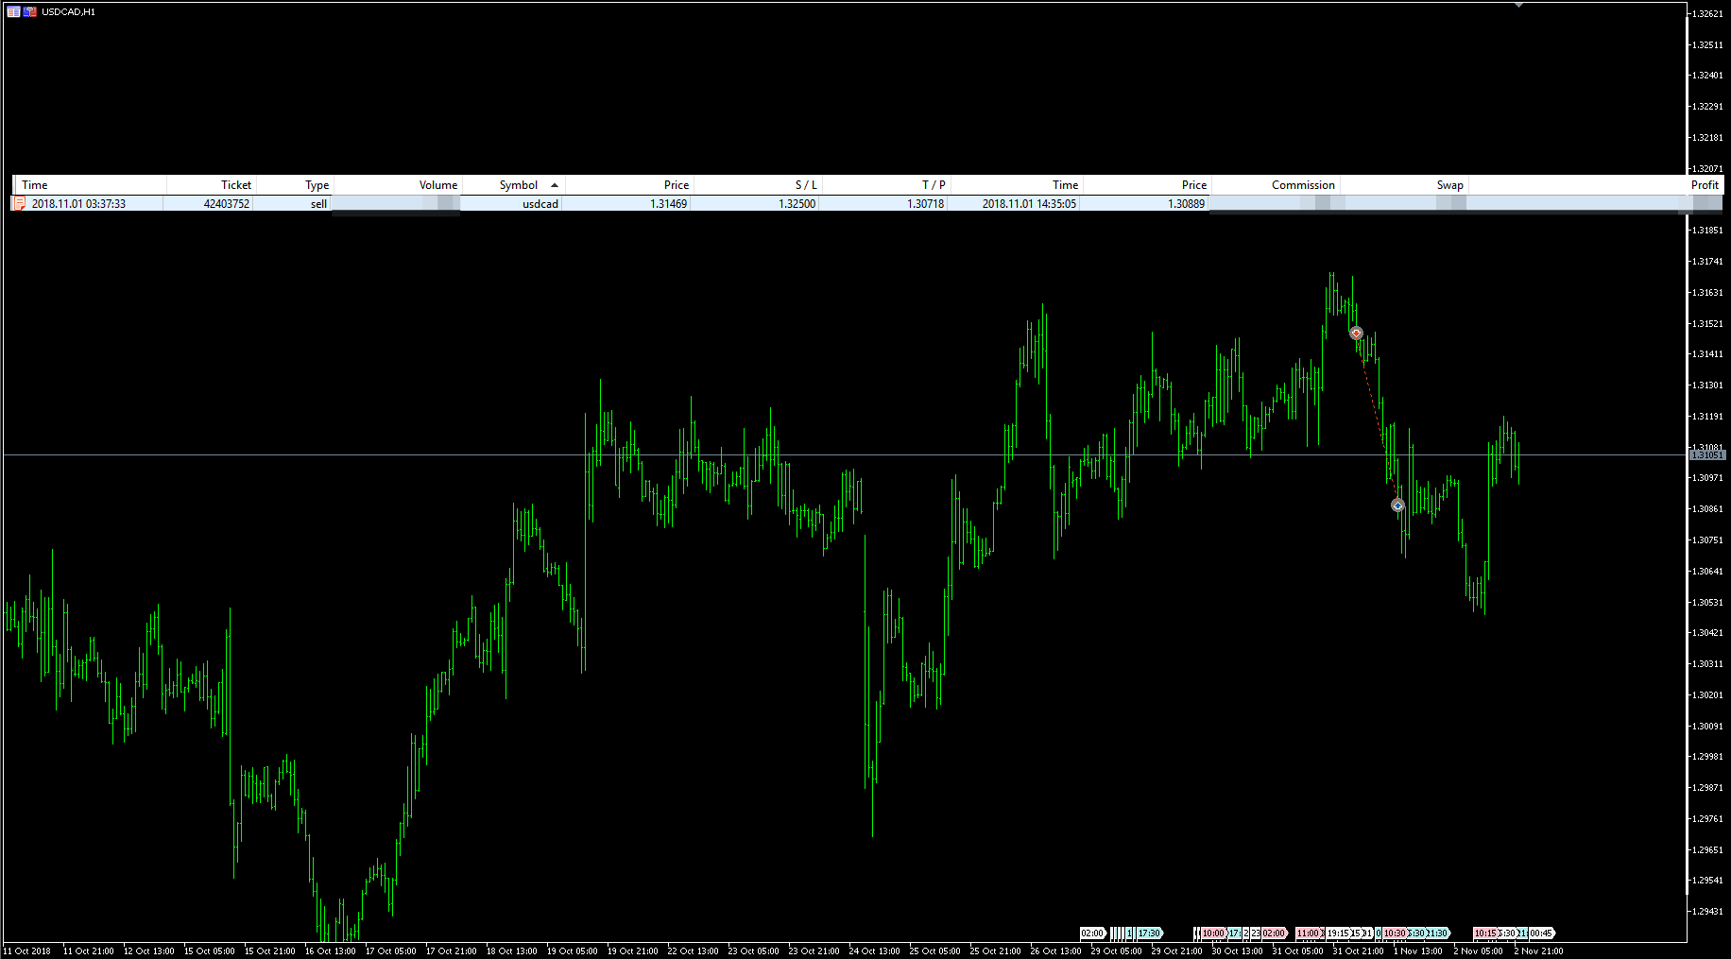Click the white 19:15 news event marker
This screenshot has height=959, width=1731.
point(1338,933)
